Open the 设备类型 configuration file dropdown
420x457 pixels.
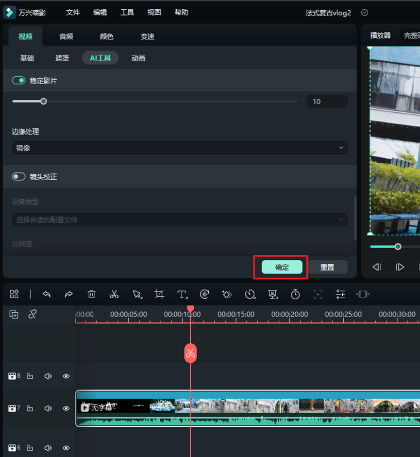[179, 220]
